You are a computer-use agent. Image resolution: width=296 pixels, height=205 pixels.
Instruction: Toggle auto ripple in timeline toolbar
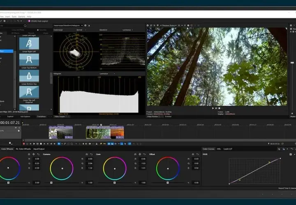116,144
